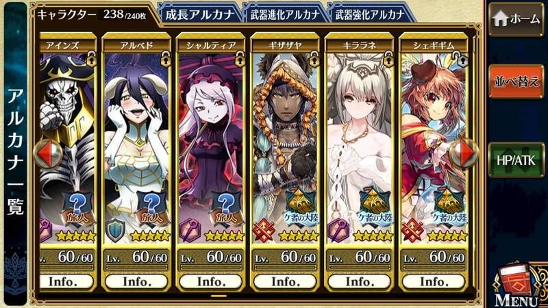Go to ホーム with the house icon
This screenshot has width=548, height=308.
point(516,18)
